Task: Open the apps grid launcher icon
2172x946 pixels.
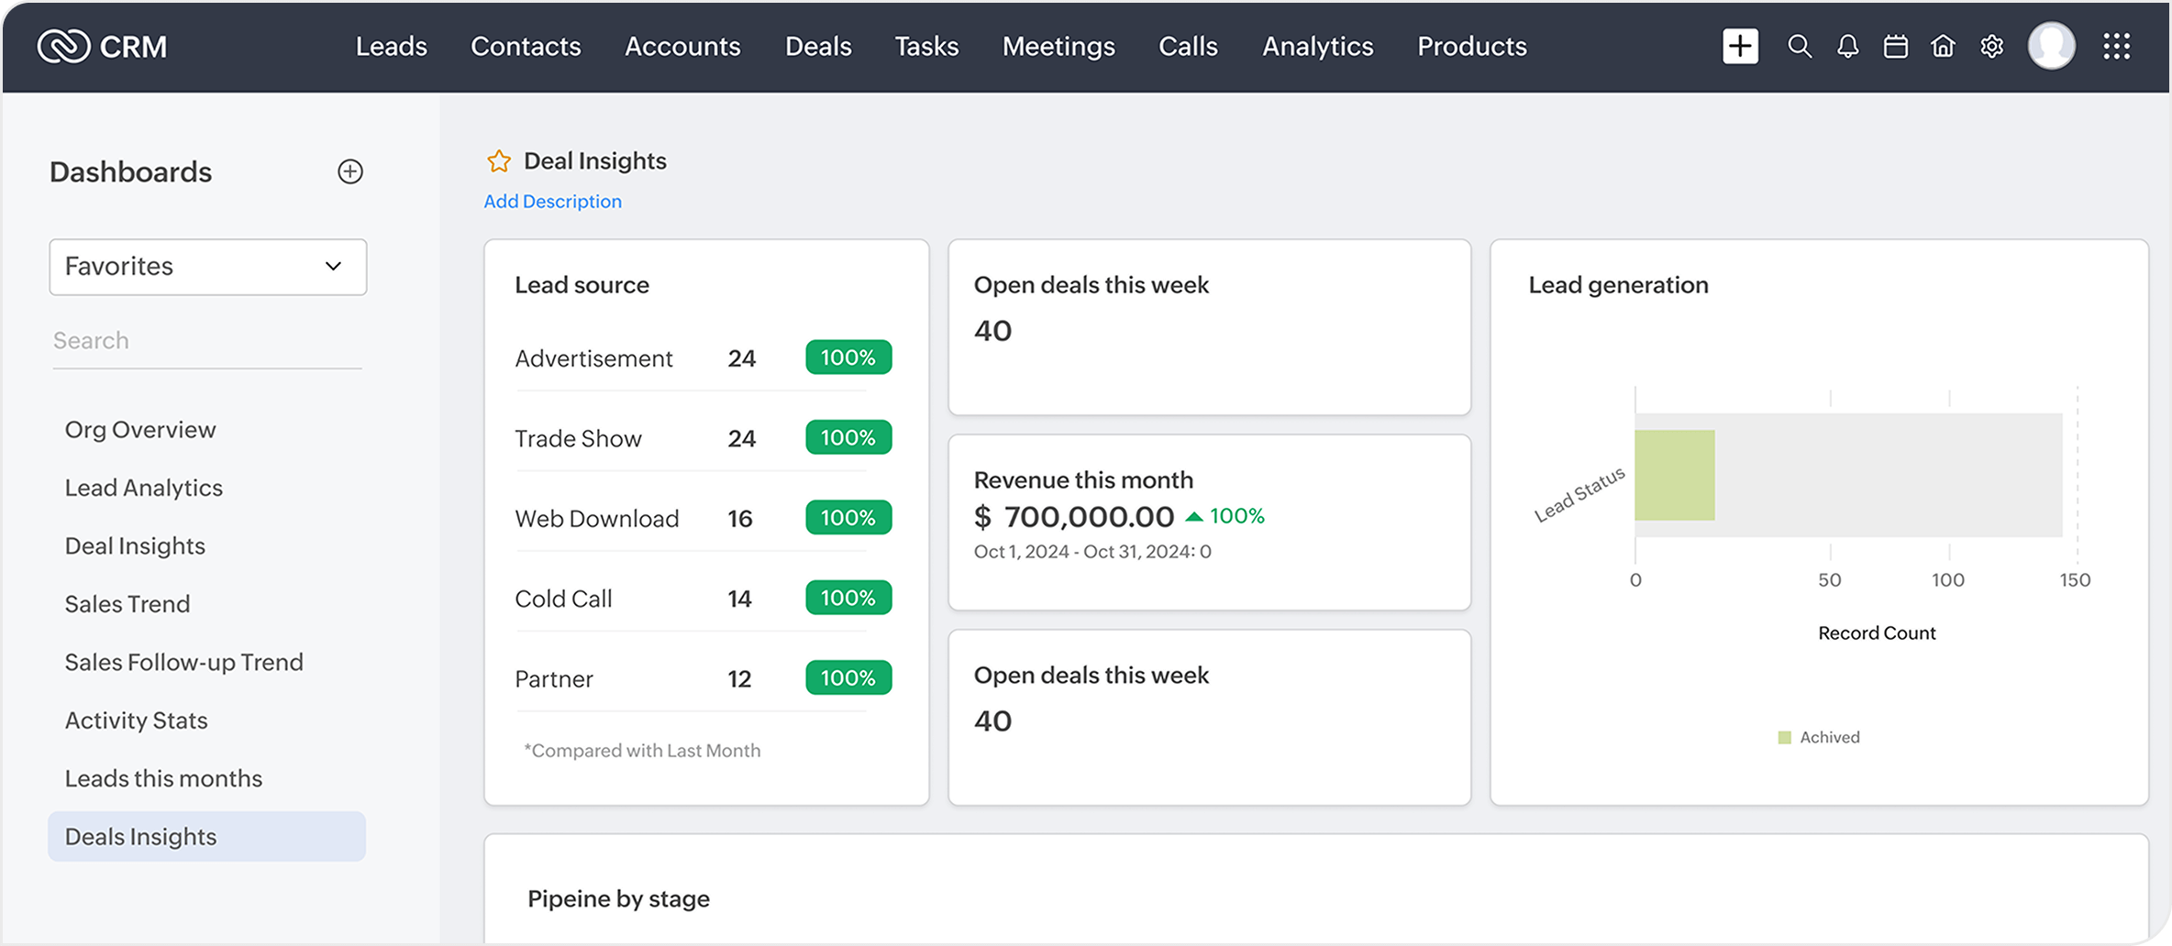Action: [x=2117, y=46]
